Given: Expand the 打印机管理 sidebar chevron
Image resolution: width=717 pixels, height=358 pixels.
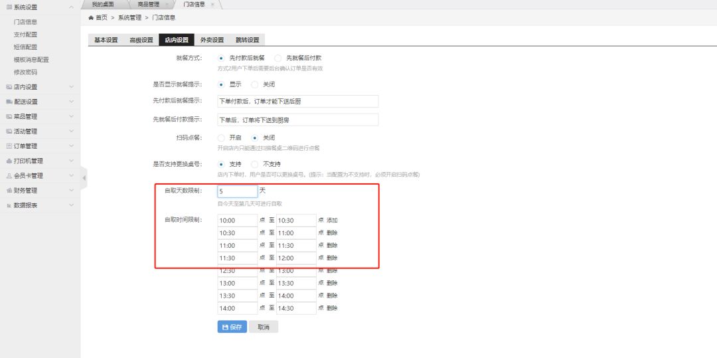Looking at the screenshot, I should [71, 161].
